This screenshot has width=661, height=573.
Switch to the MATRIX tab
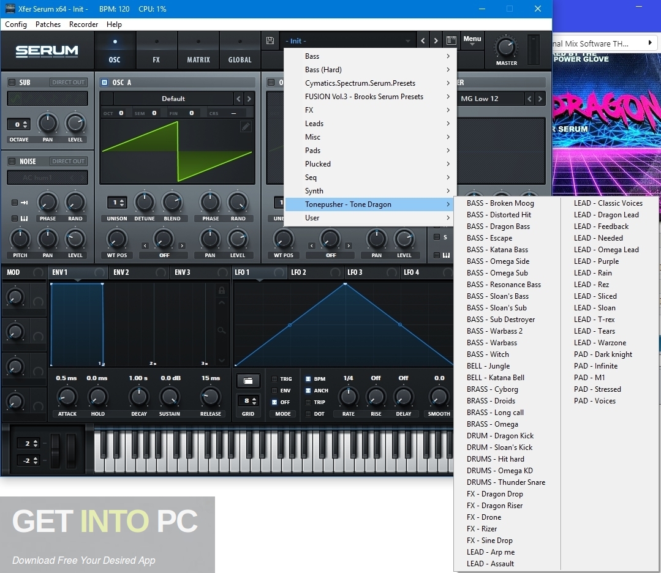(198, 50)
